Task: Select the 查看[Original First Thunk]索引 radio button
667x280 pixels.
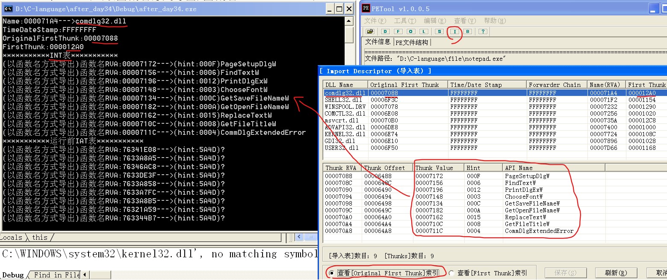Action: click(331, 272)
